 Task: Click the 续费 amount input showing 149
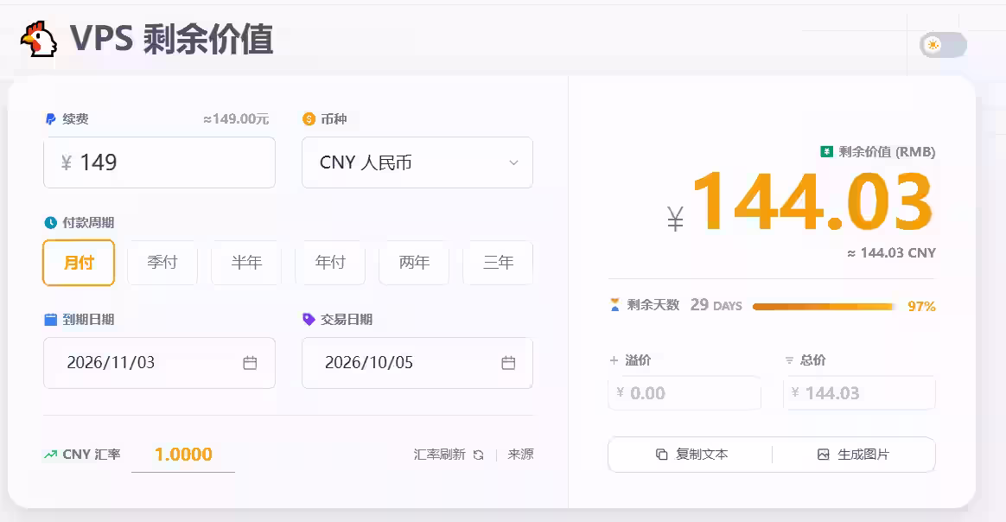(159, 162)
